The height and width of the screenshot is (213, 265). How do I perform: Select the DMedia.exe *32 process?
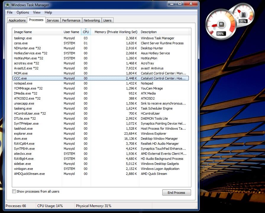pos(101,93)
